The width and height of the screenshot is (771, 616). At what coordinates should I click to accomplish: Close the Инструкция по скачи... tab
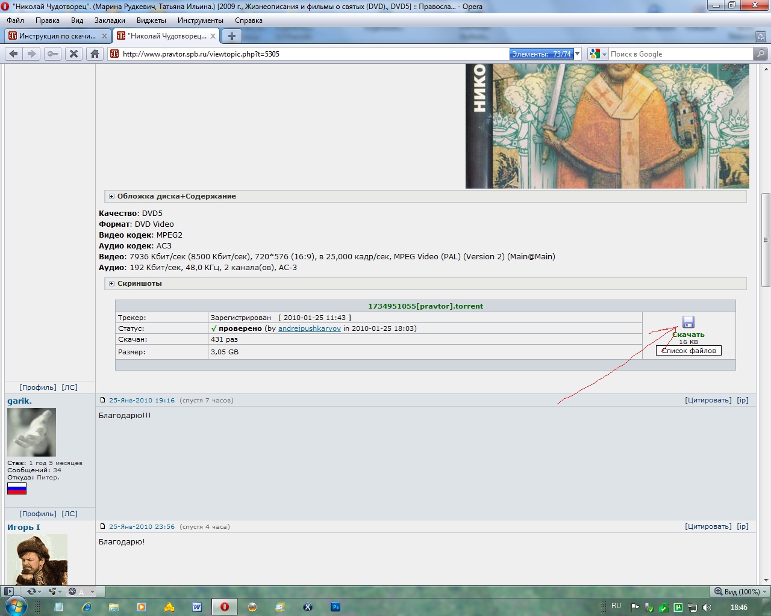click(104, 36)
